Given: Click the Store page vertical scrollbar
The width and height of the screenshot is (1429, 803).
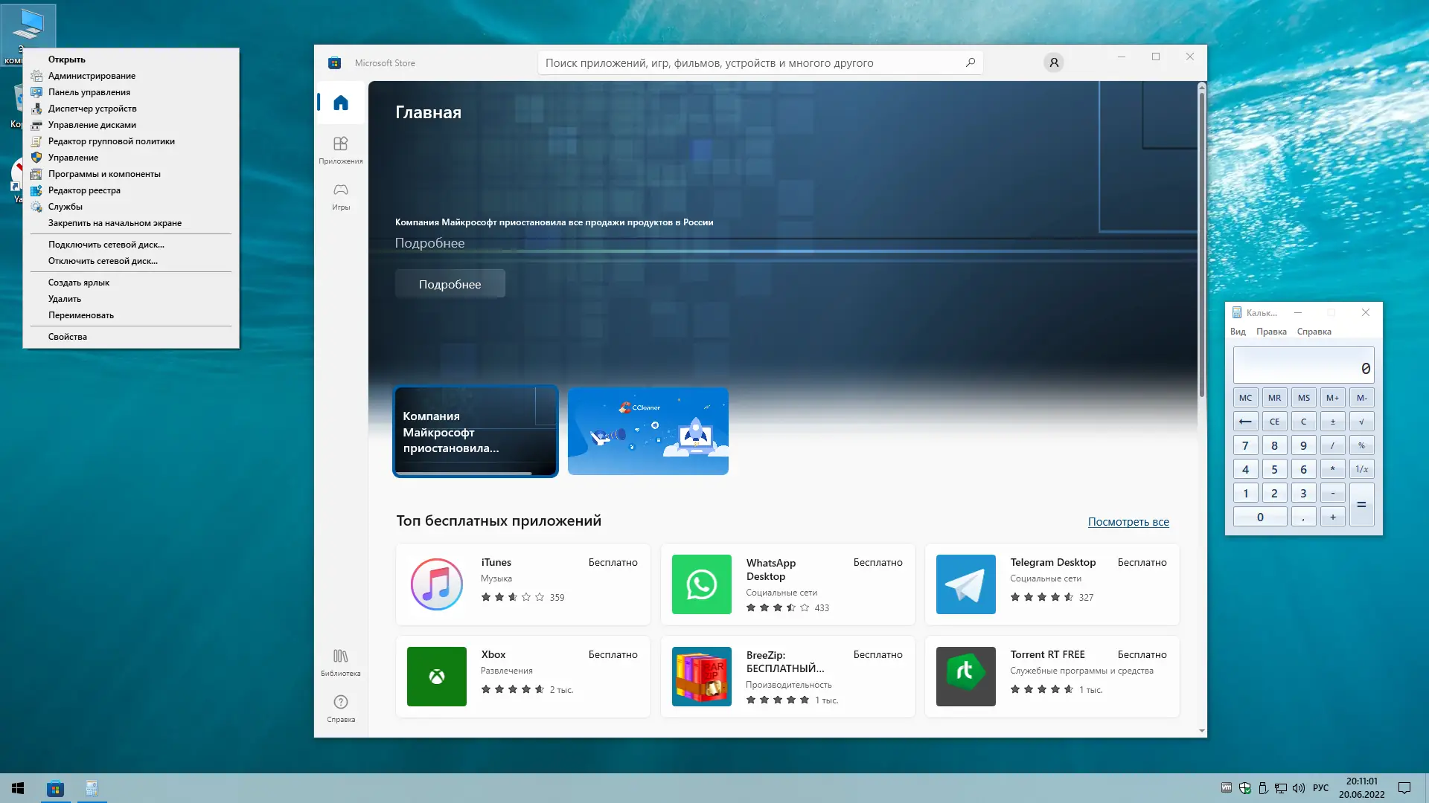Looking at the screenshot, I should (x=1201, y=245).
